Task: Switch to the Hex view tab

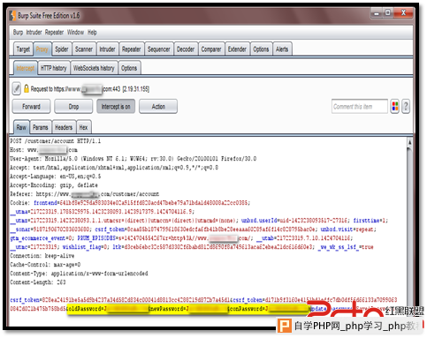Action: click(x=83, y=127)
